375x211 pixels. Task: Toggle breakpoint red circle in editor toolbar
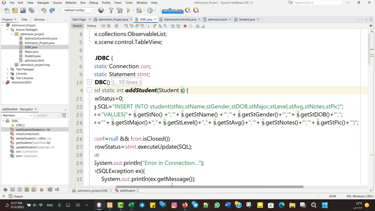(185, 26)
